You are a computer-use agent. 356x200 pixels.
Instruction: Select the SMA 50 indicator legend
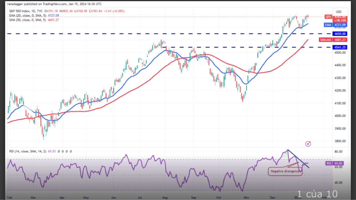point(26,20)
